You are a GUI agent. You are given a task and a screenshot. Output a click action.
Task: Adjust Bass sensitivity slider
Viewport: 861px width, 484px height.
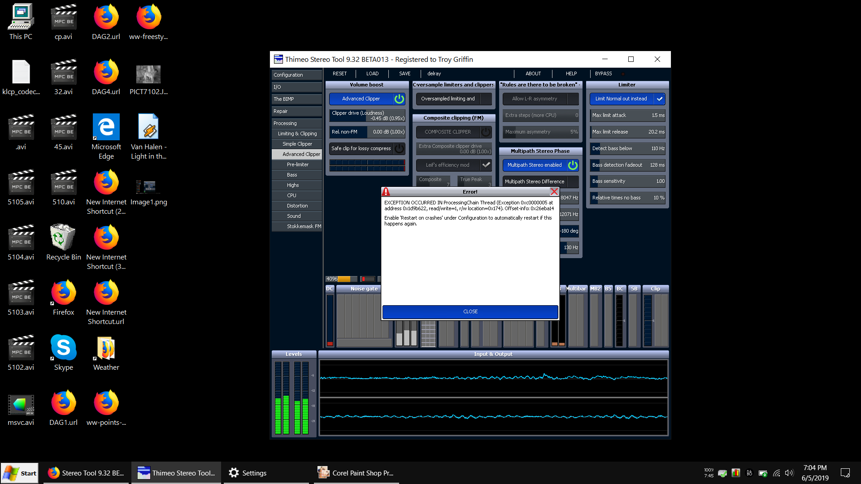pos(628,181)
